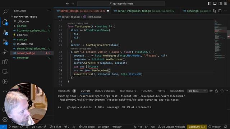Open Git Graph from status bar
Viewport: 230px width, 129px height.
point(103,127)
